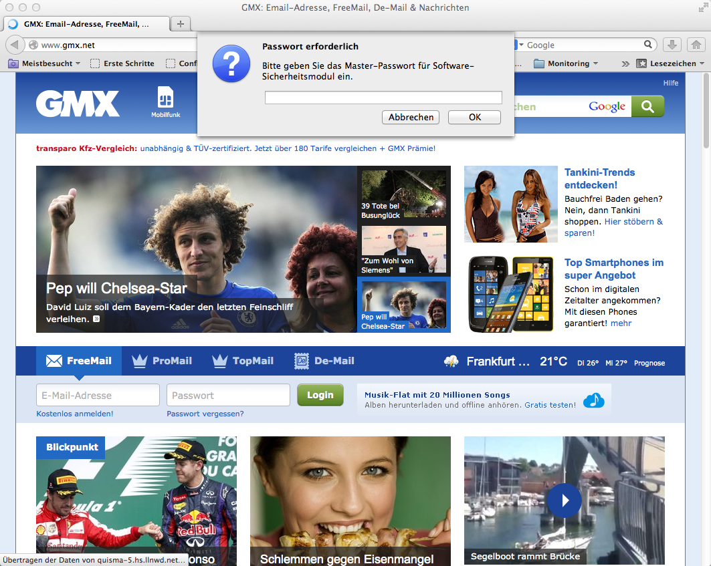Click the GMX logo
Image resolution: width=711 pixels, height=566 pixels.
pyautogui.click(x=78, y=104)
